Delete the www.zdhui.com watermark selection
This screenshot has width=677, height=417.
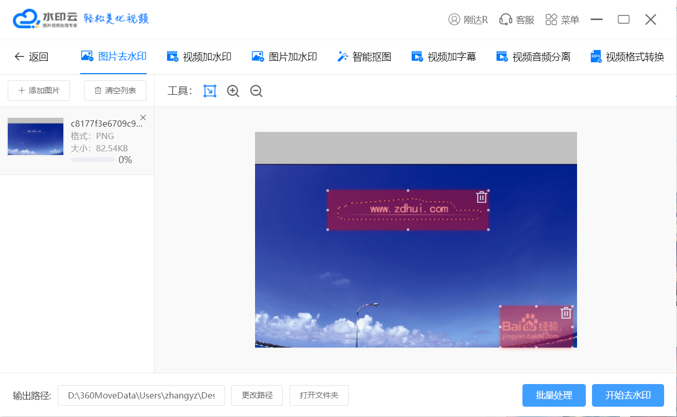click(x=481, y=197)
